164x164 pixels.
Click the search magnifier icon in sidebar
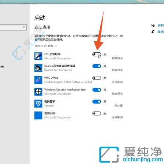24,27
